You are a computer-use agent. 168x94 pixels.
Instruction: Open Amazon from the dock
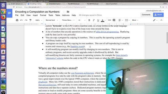pyautogui.click(x=3, y=52)
